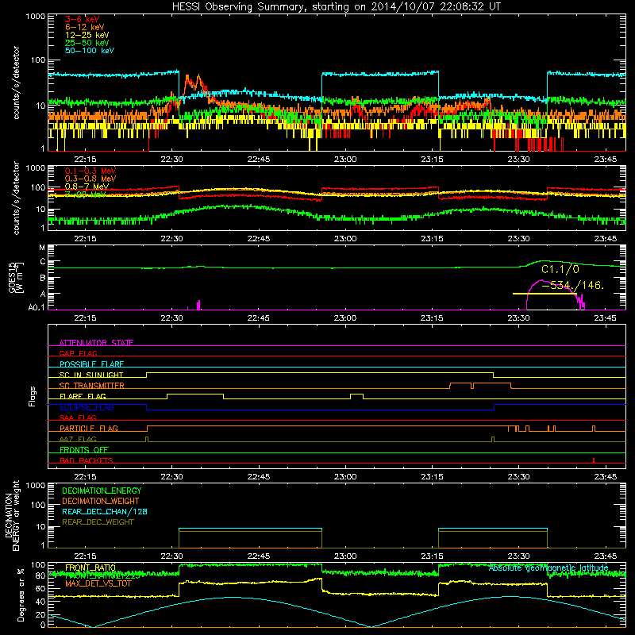Viewport: 635px width, 635px height.
Task: Click the SC_TRANSMITTER flag label
Action: pos(92,386)
